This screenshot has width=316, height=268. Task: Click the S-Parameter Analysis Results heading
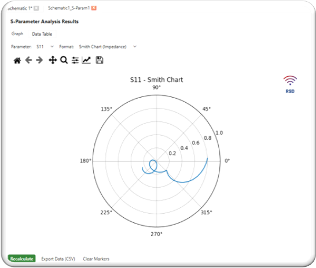[x=45, y=21]
